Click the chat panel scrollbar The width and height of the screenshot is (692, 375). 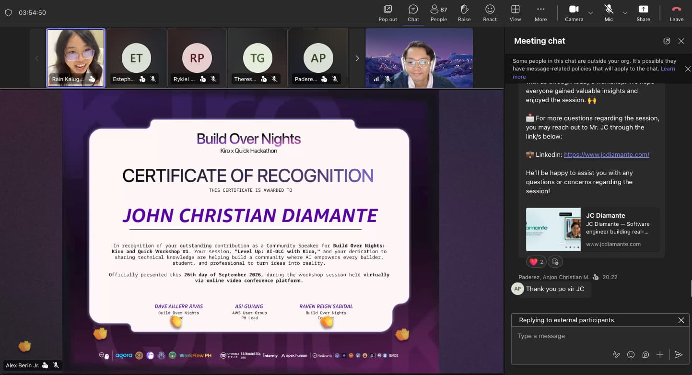click(690, 289)
